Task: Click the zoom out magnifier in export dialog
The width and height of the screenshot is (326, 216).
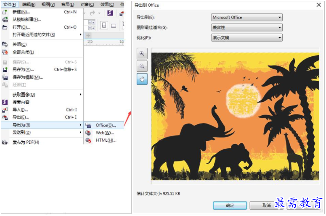Action: pos(142,66)
